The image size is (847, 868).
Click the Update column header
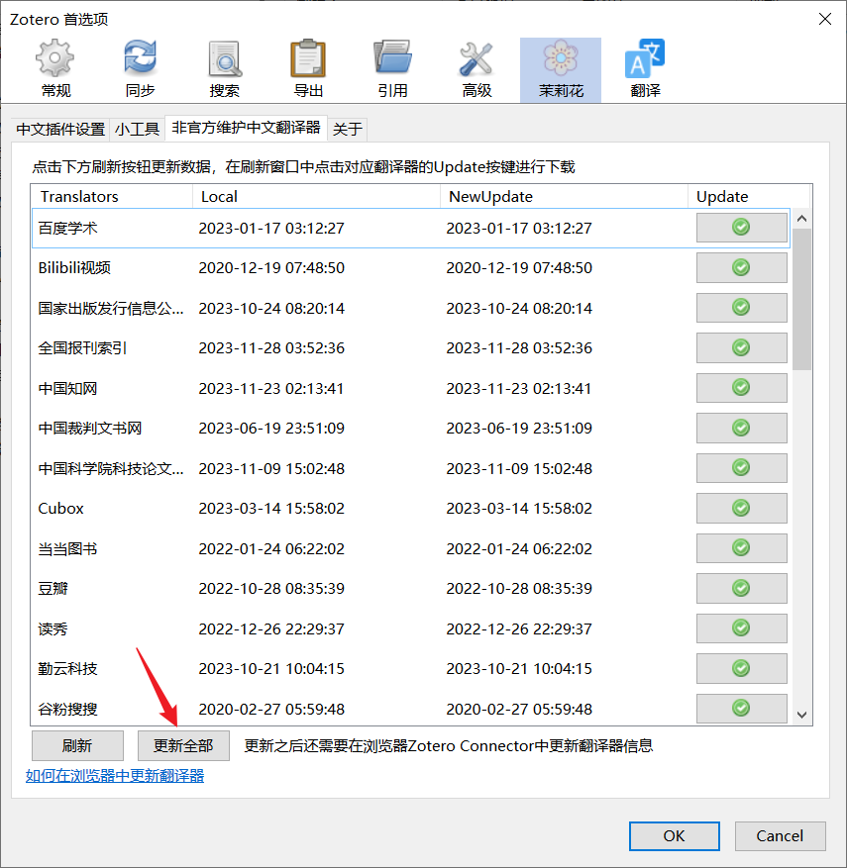(x=749, y=197)
